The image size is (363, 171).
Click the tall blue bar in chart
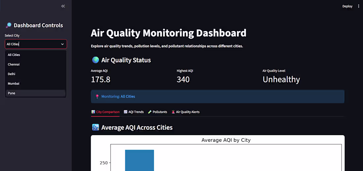[139, 160]
